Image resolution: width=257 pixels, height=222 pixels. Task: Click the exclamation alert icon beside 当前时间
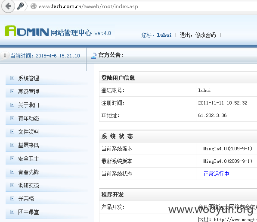point(5,55)
